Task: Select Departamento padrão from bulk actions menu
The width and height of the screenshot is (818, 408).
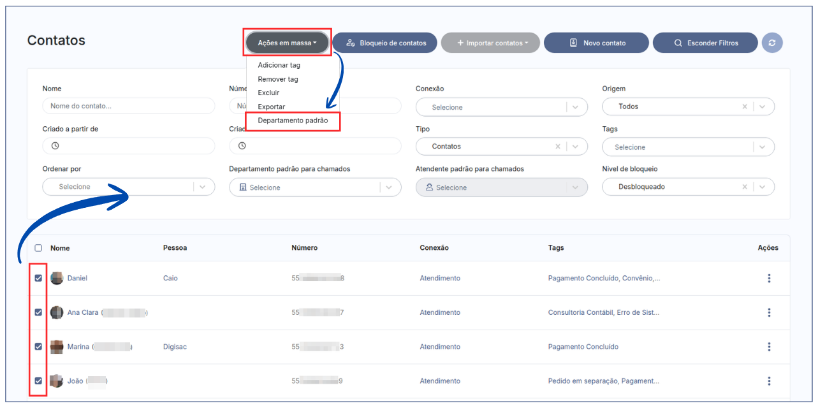Action: (293, 120)
